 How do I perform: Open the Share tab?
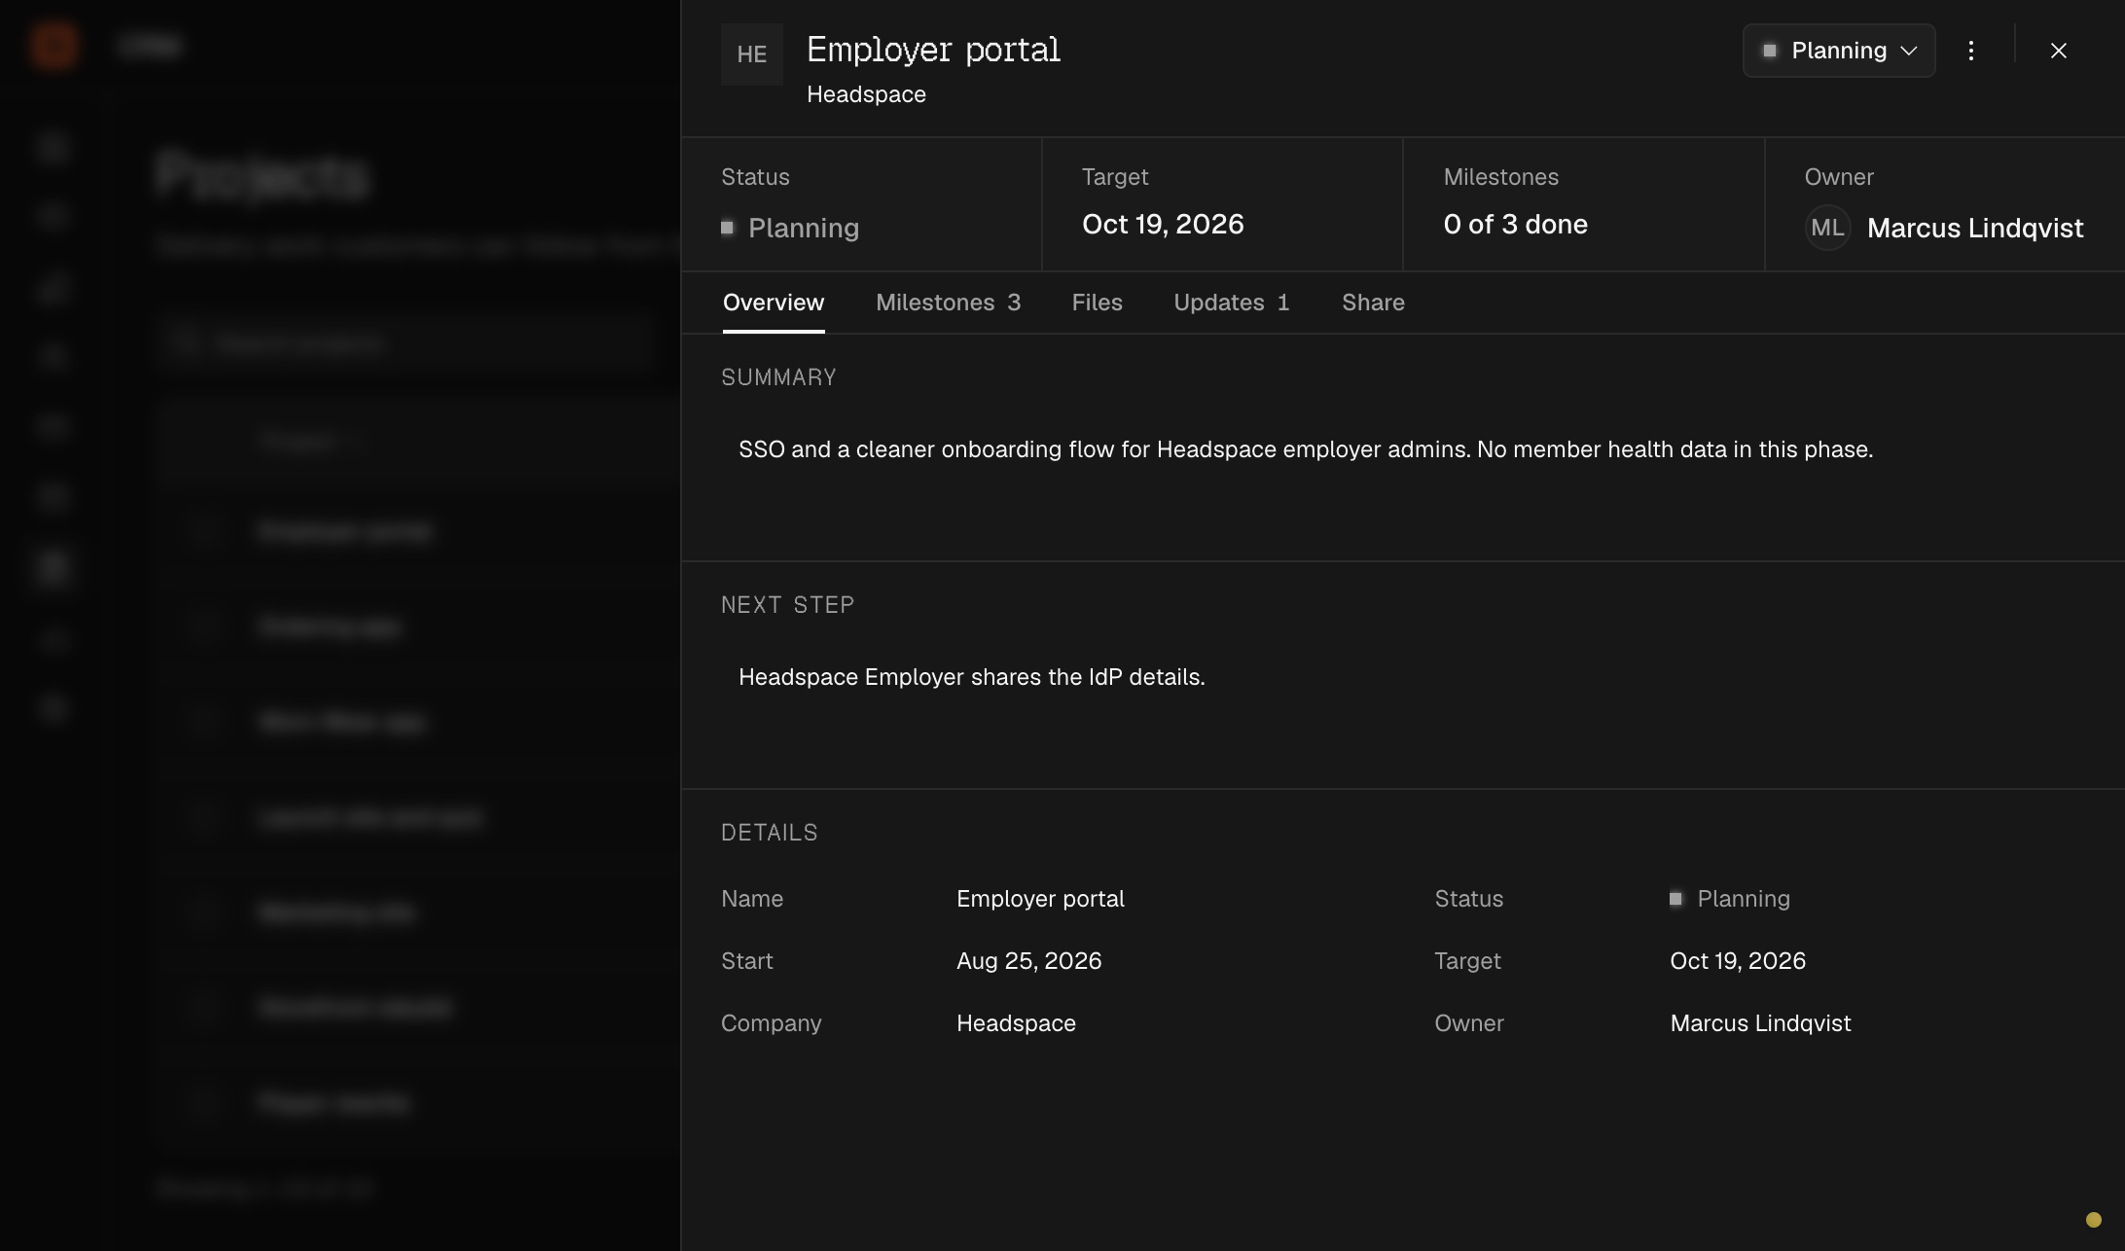[x=1373, y=303]
